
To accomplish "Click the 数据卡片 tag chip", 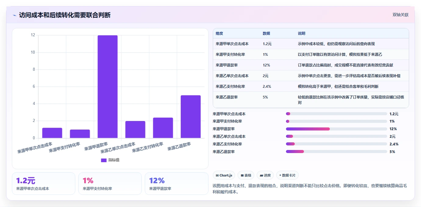I will point(287,175).
